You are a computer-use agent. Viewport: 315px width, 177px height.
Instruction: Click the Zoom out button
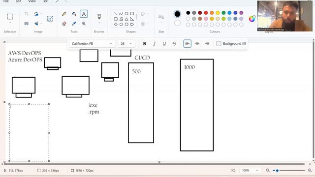268,171
